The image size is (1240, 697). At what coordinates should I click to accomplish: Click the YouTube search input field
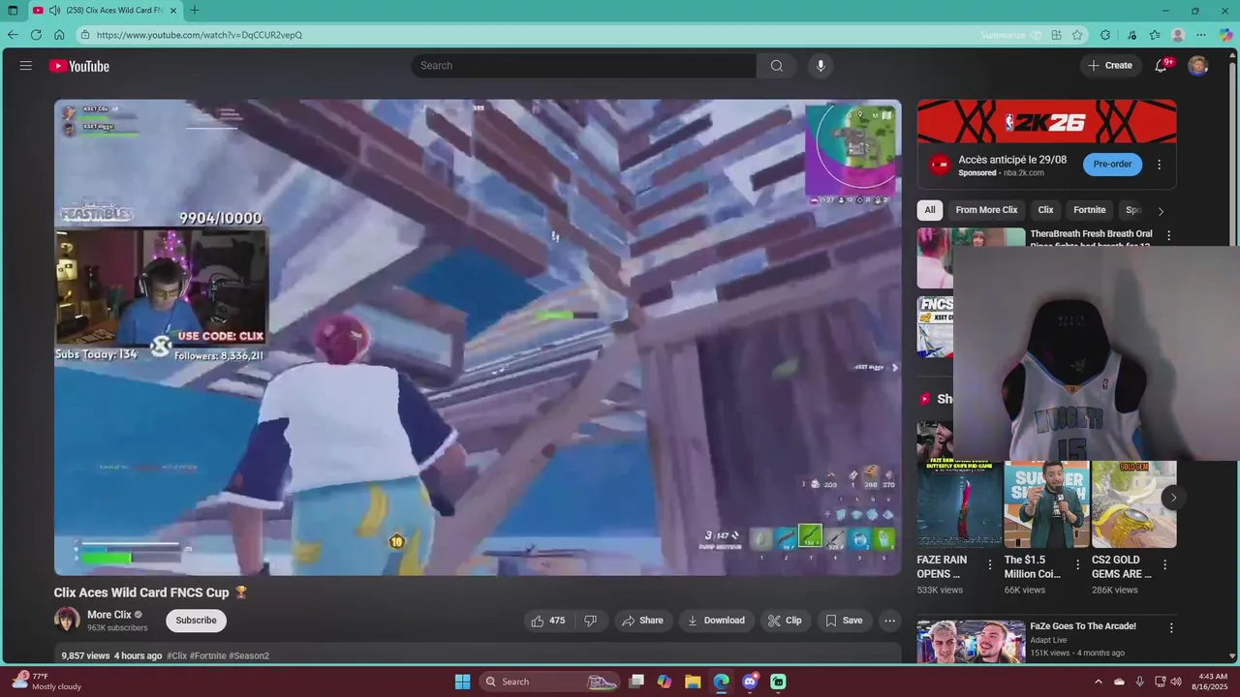[583, 66]
